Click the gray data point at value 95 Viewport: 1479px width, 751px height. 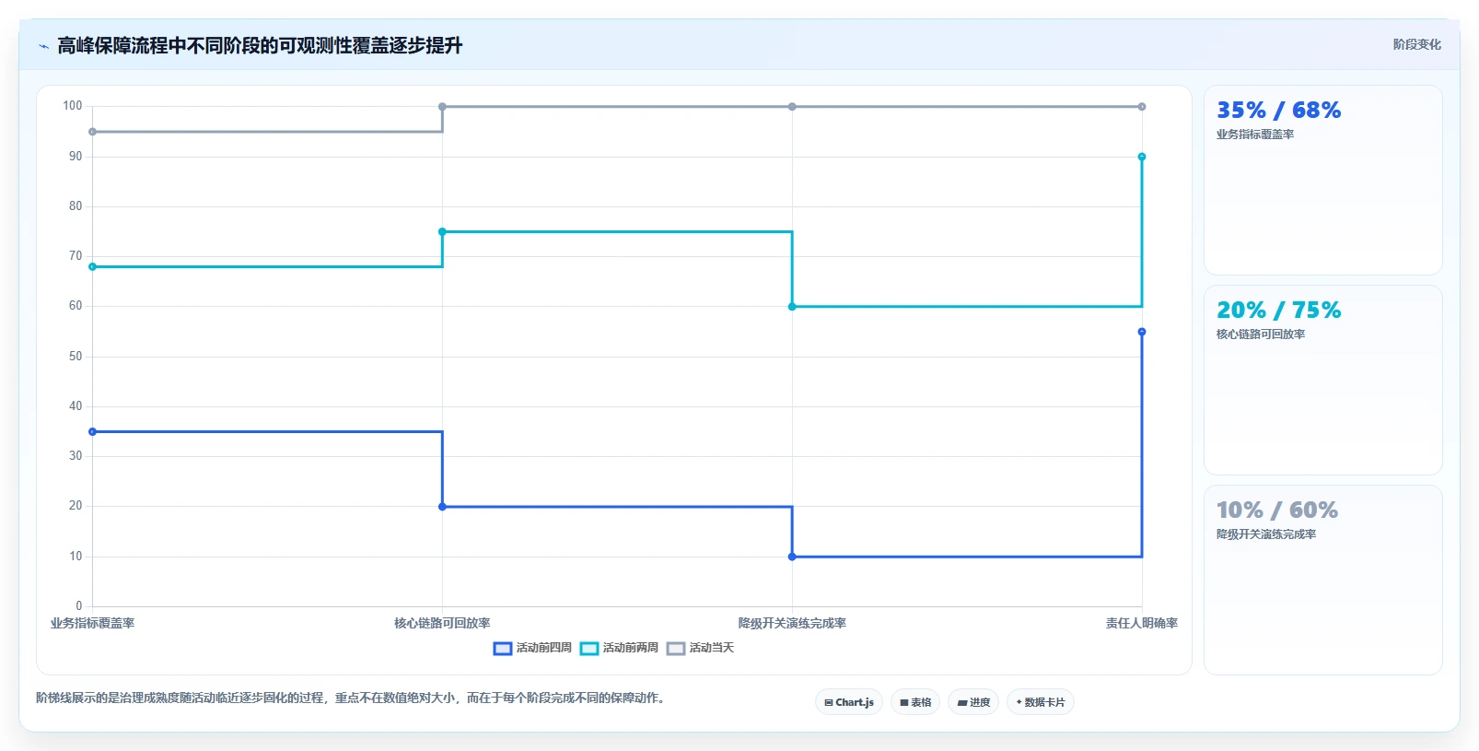(x=92, y=132)
